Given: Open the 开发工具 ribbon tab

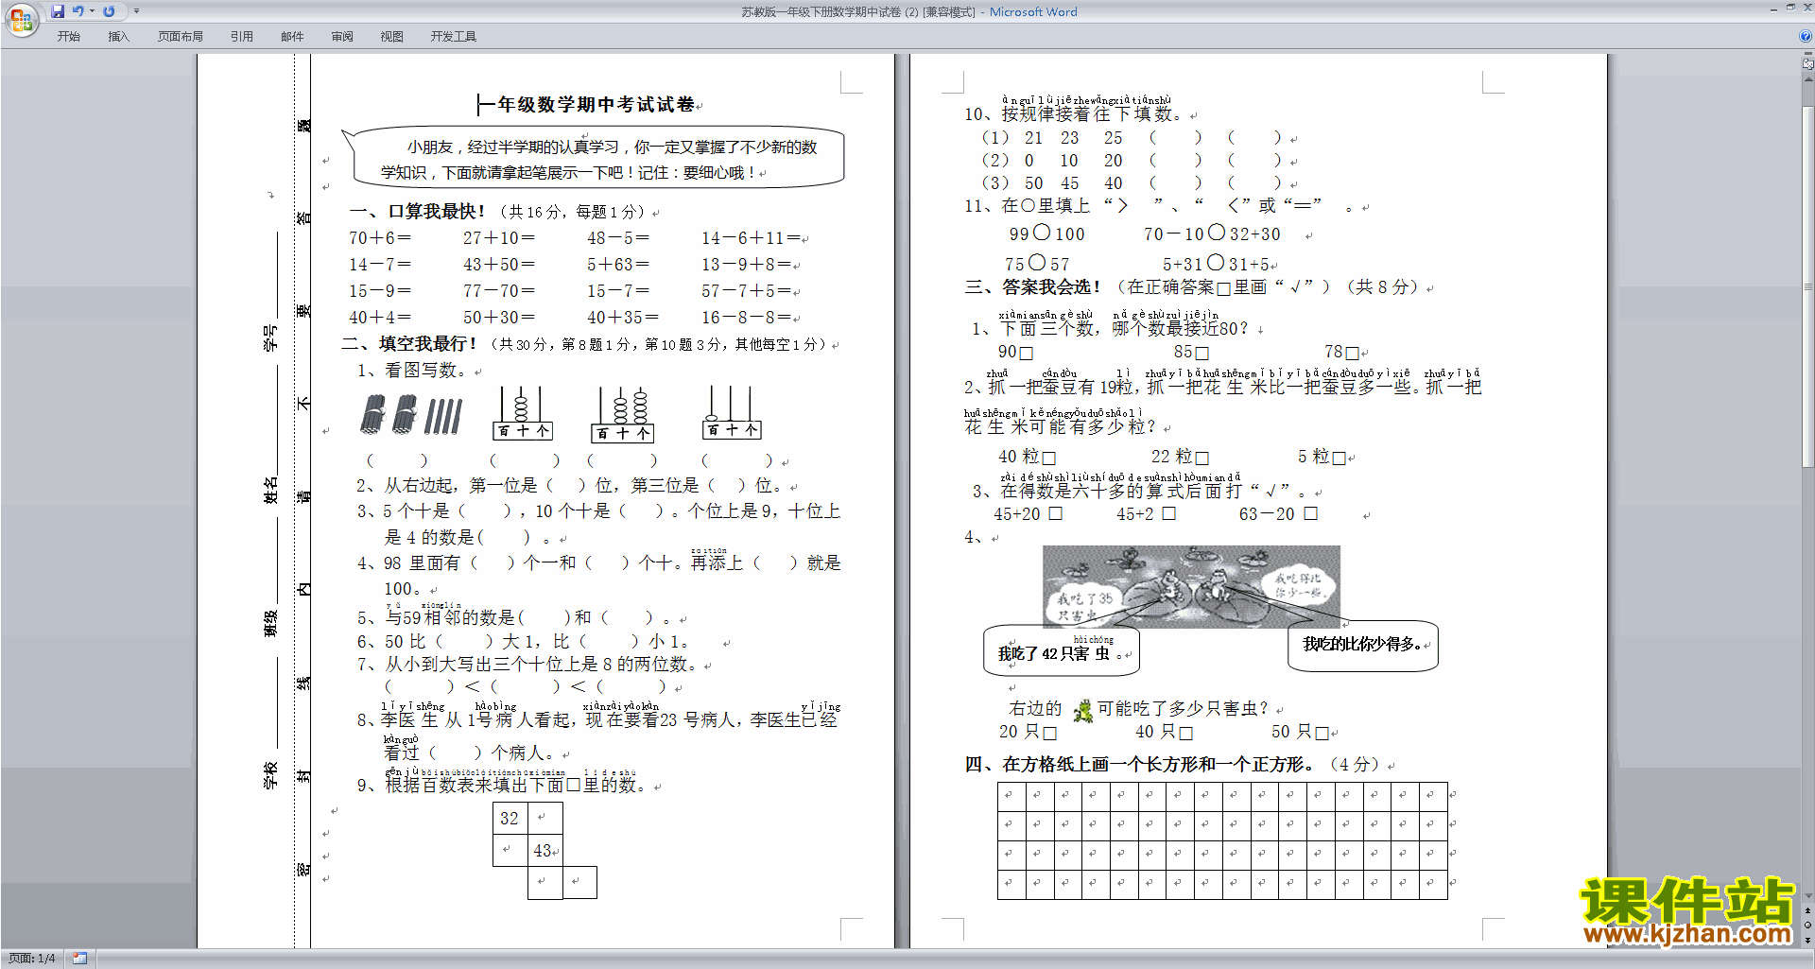Looking at the screenshot, I should (453, 37).
